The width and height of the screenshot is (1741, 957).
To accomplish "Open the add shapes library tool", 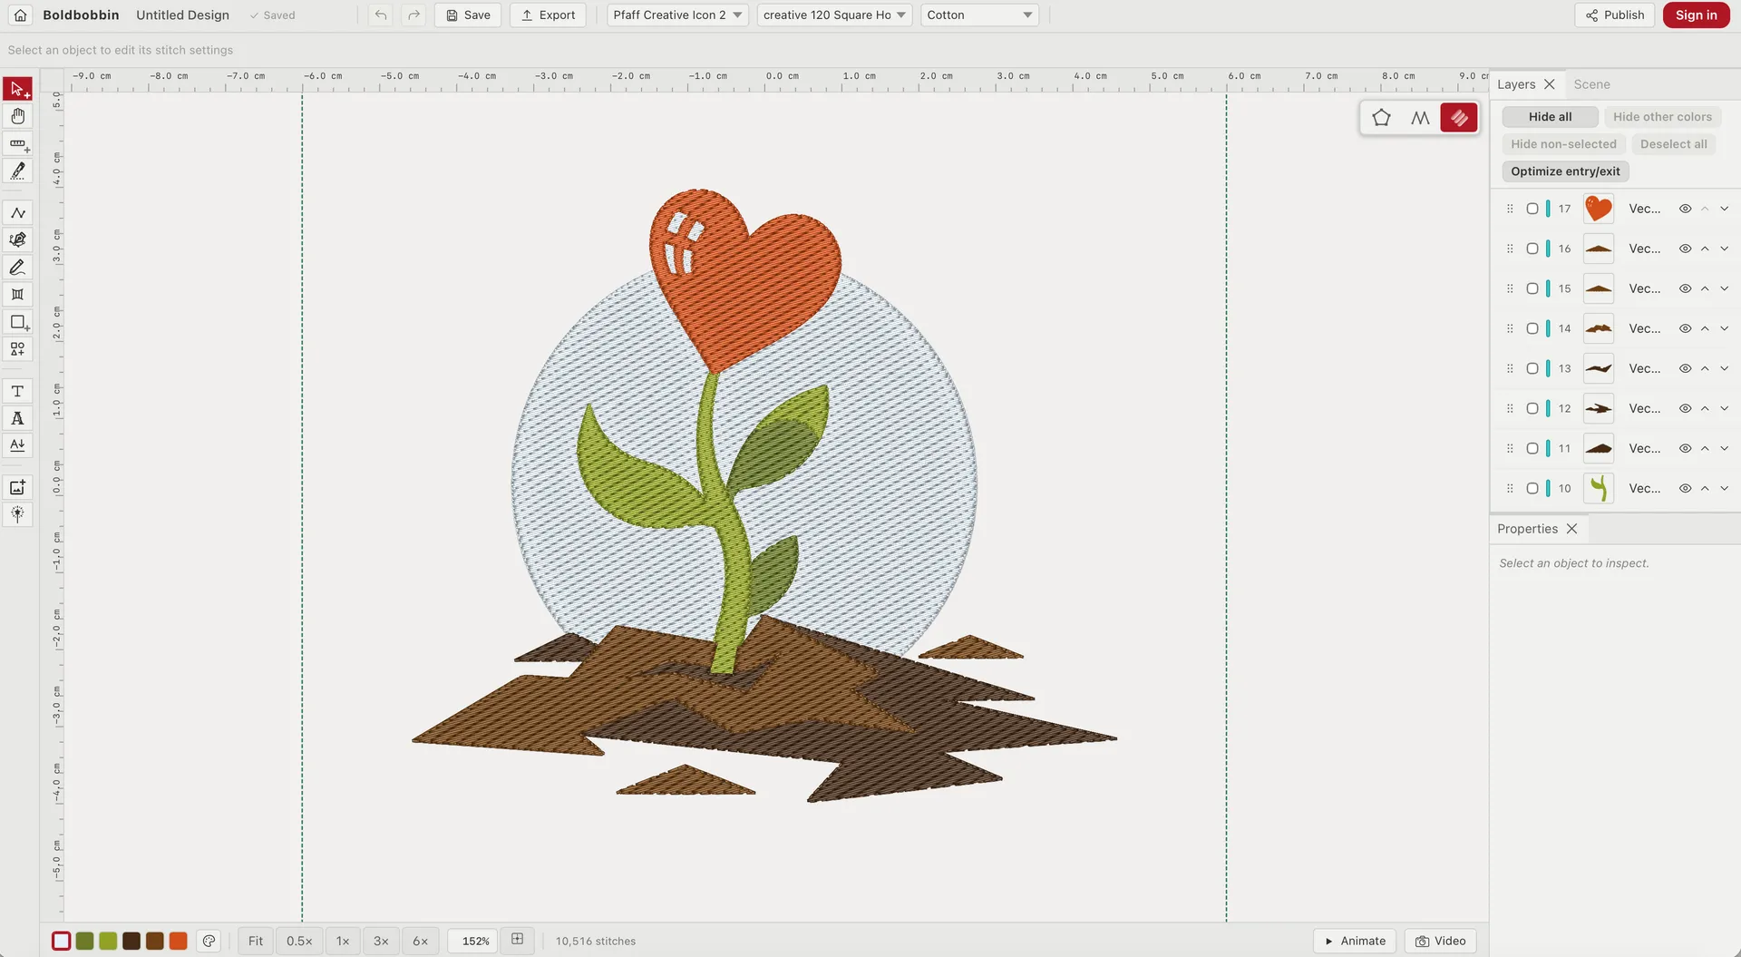I will coord(17,349).
